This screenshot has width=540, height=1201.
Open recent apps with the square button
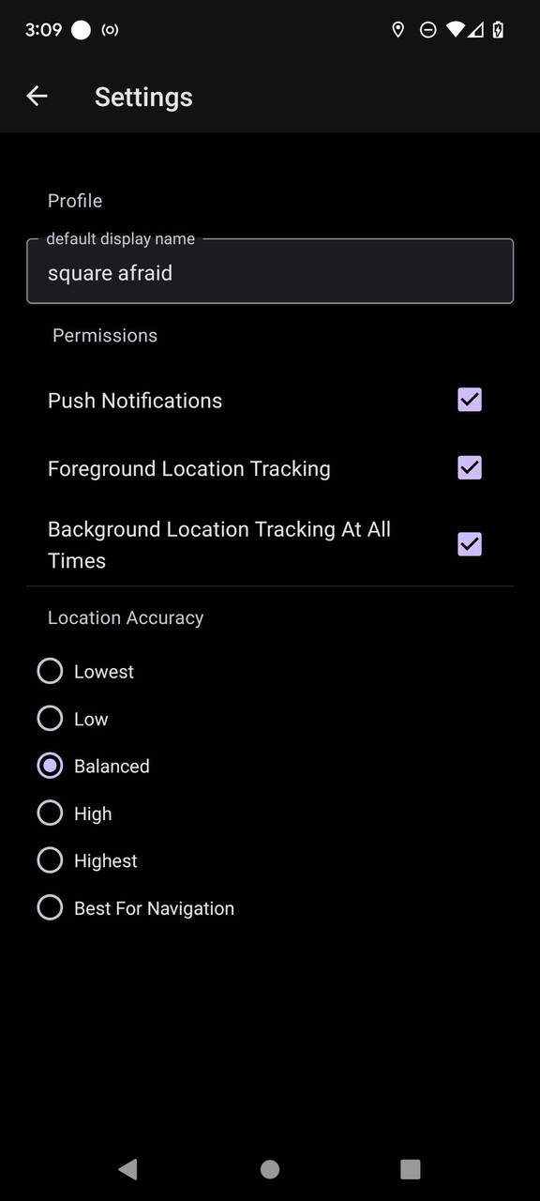[410, 1169]
